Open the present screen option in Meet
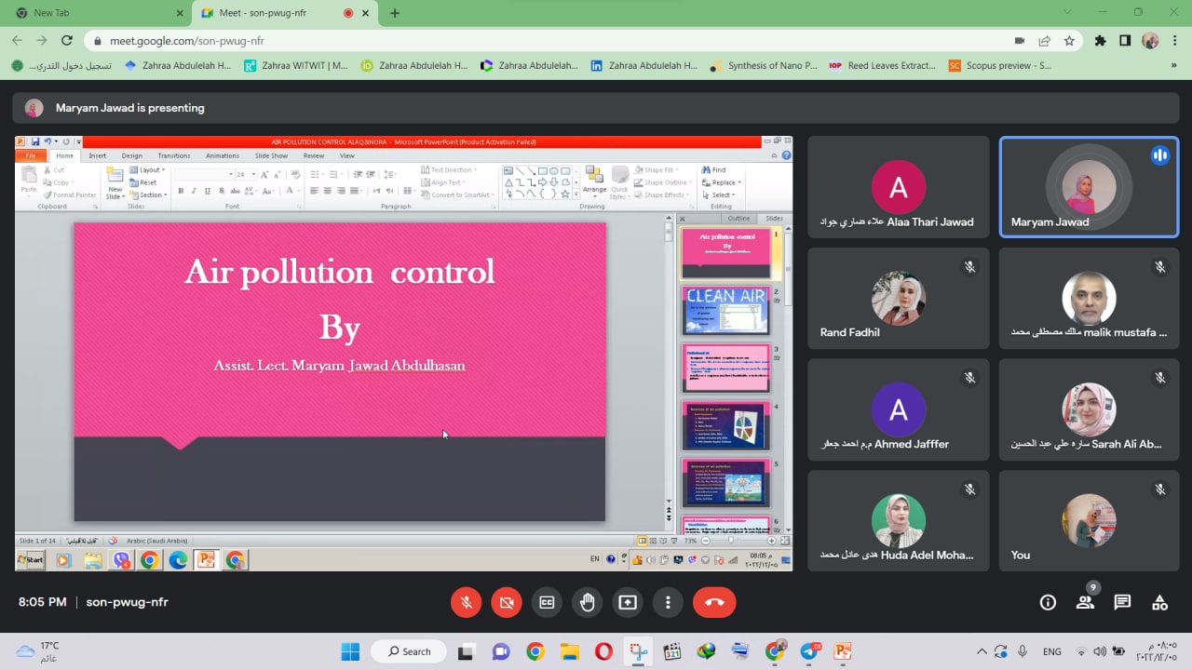1192x670 pixels. click(x=628, y=602)
